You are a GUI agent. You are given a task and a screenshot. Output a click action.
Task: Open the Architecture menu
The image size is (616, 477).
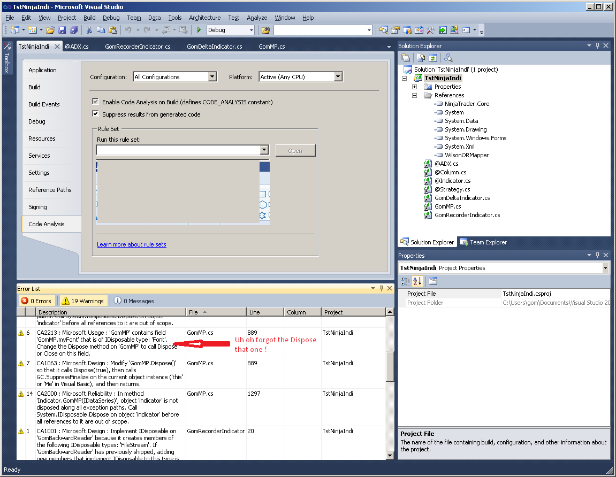click(x=204, y=18)
